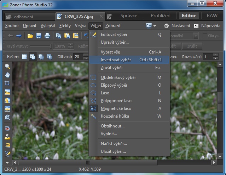Select the Red Eye removal tool
The image size is (226, 175).
click(x=7, y=129)
